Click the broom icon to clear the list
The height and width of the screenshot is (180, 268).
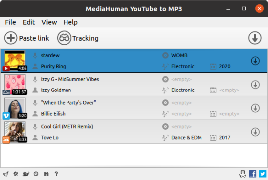(6, 174)
